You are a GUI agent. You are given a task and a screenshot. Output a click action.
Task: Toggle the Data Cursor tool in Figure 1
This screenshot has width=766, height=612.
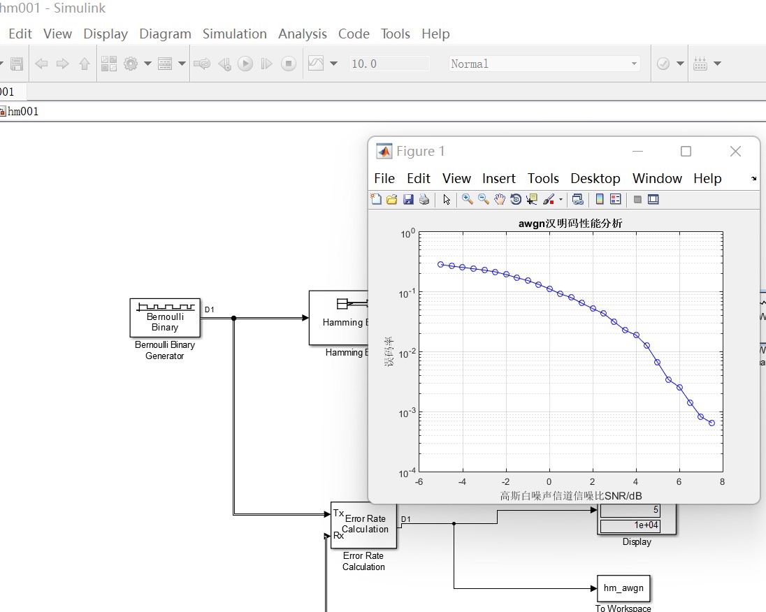click(531, 199)
